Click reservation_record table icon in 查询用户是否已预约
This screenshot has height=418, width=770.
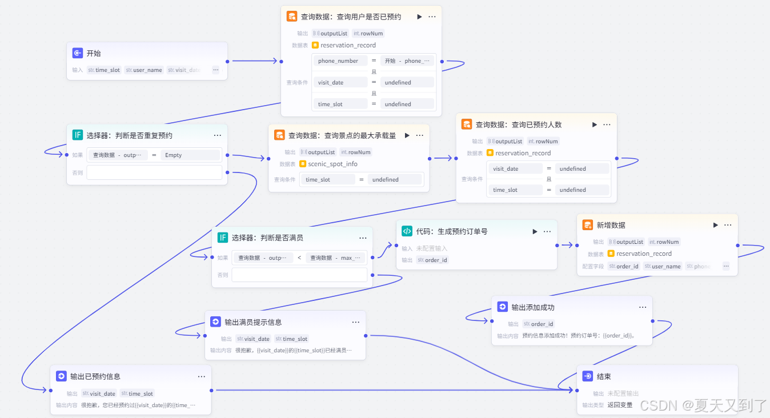(315, 45)
